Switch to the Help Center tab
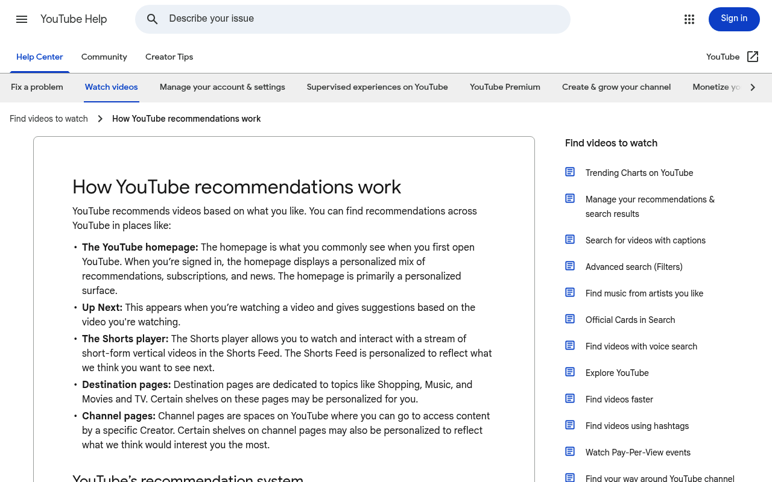 tap(40, 57)
